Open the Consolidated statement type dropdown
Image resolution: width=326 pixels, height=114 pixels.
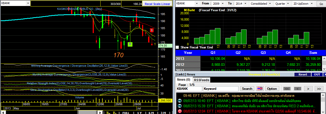269,4
